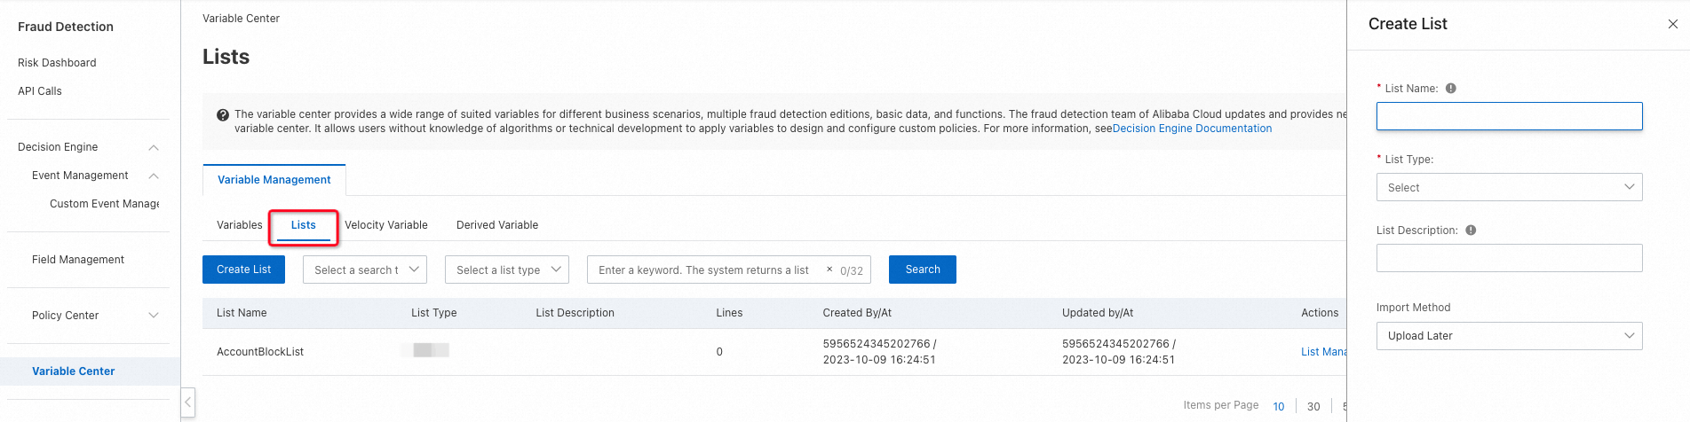The width and height of the screenshot is (1690, 422).
Task: Focus the List Name input field
Action: (1509, 116)
